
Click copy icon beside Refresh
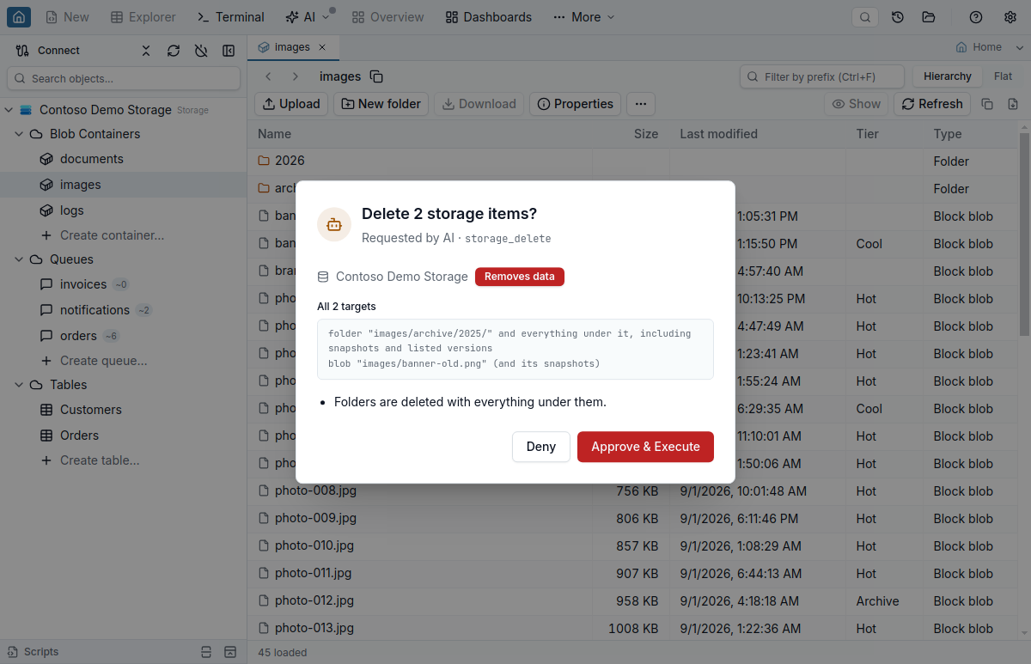tap(987, 104)
